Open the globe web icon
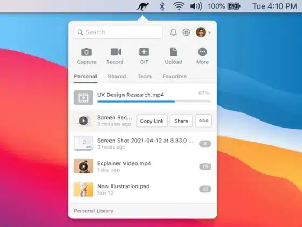 (186, 32)
